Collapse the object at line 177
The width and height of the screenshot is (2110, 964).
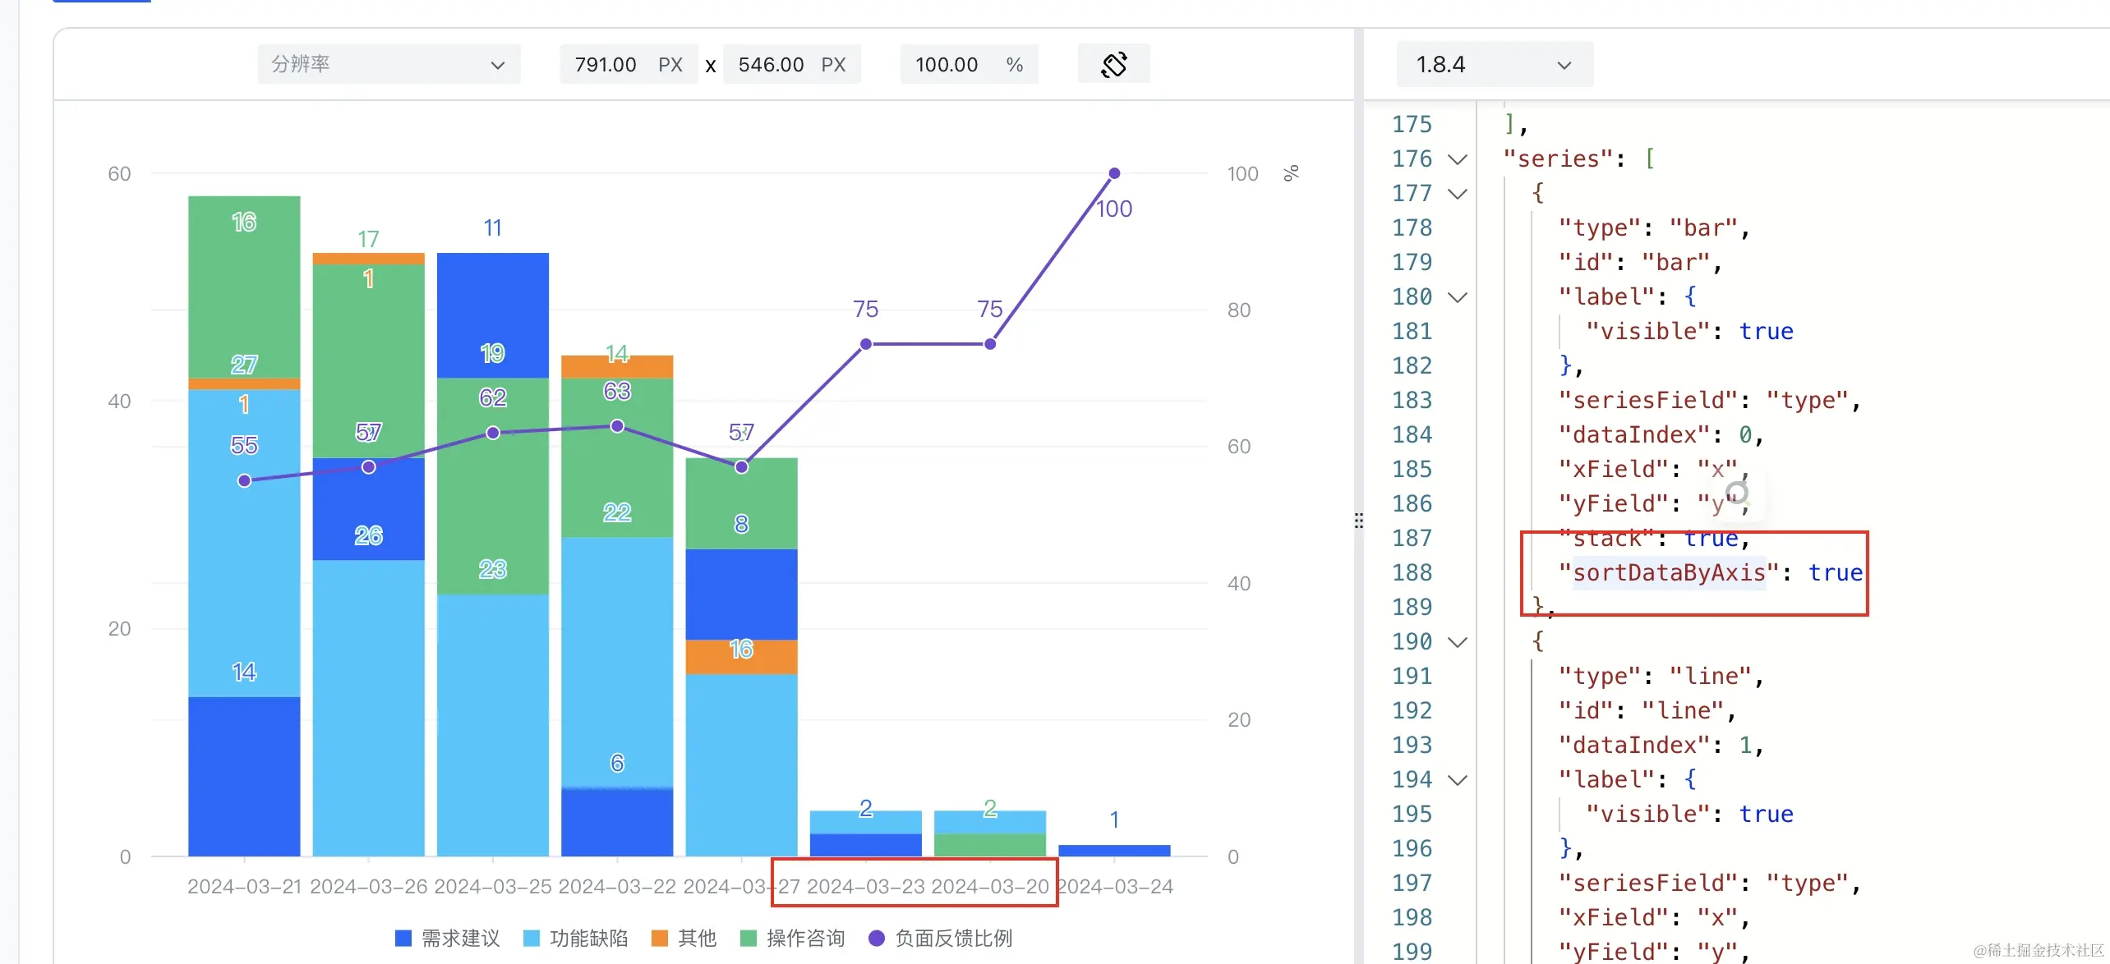click(x=1457, y=194)
